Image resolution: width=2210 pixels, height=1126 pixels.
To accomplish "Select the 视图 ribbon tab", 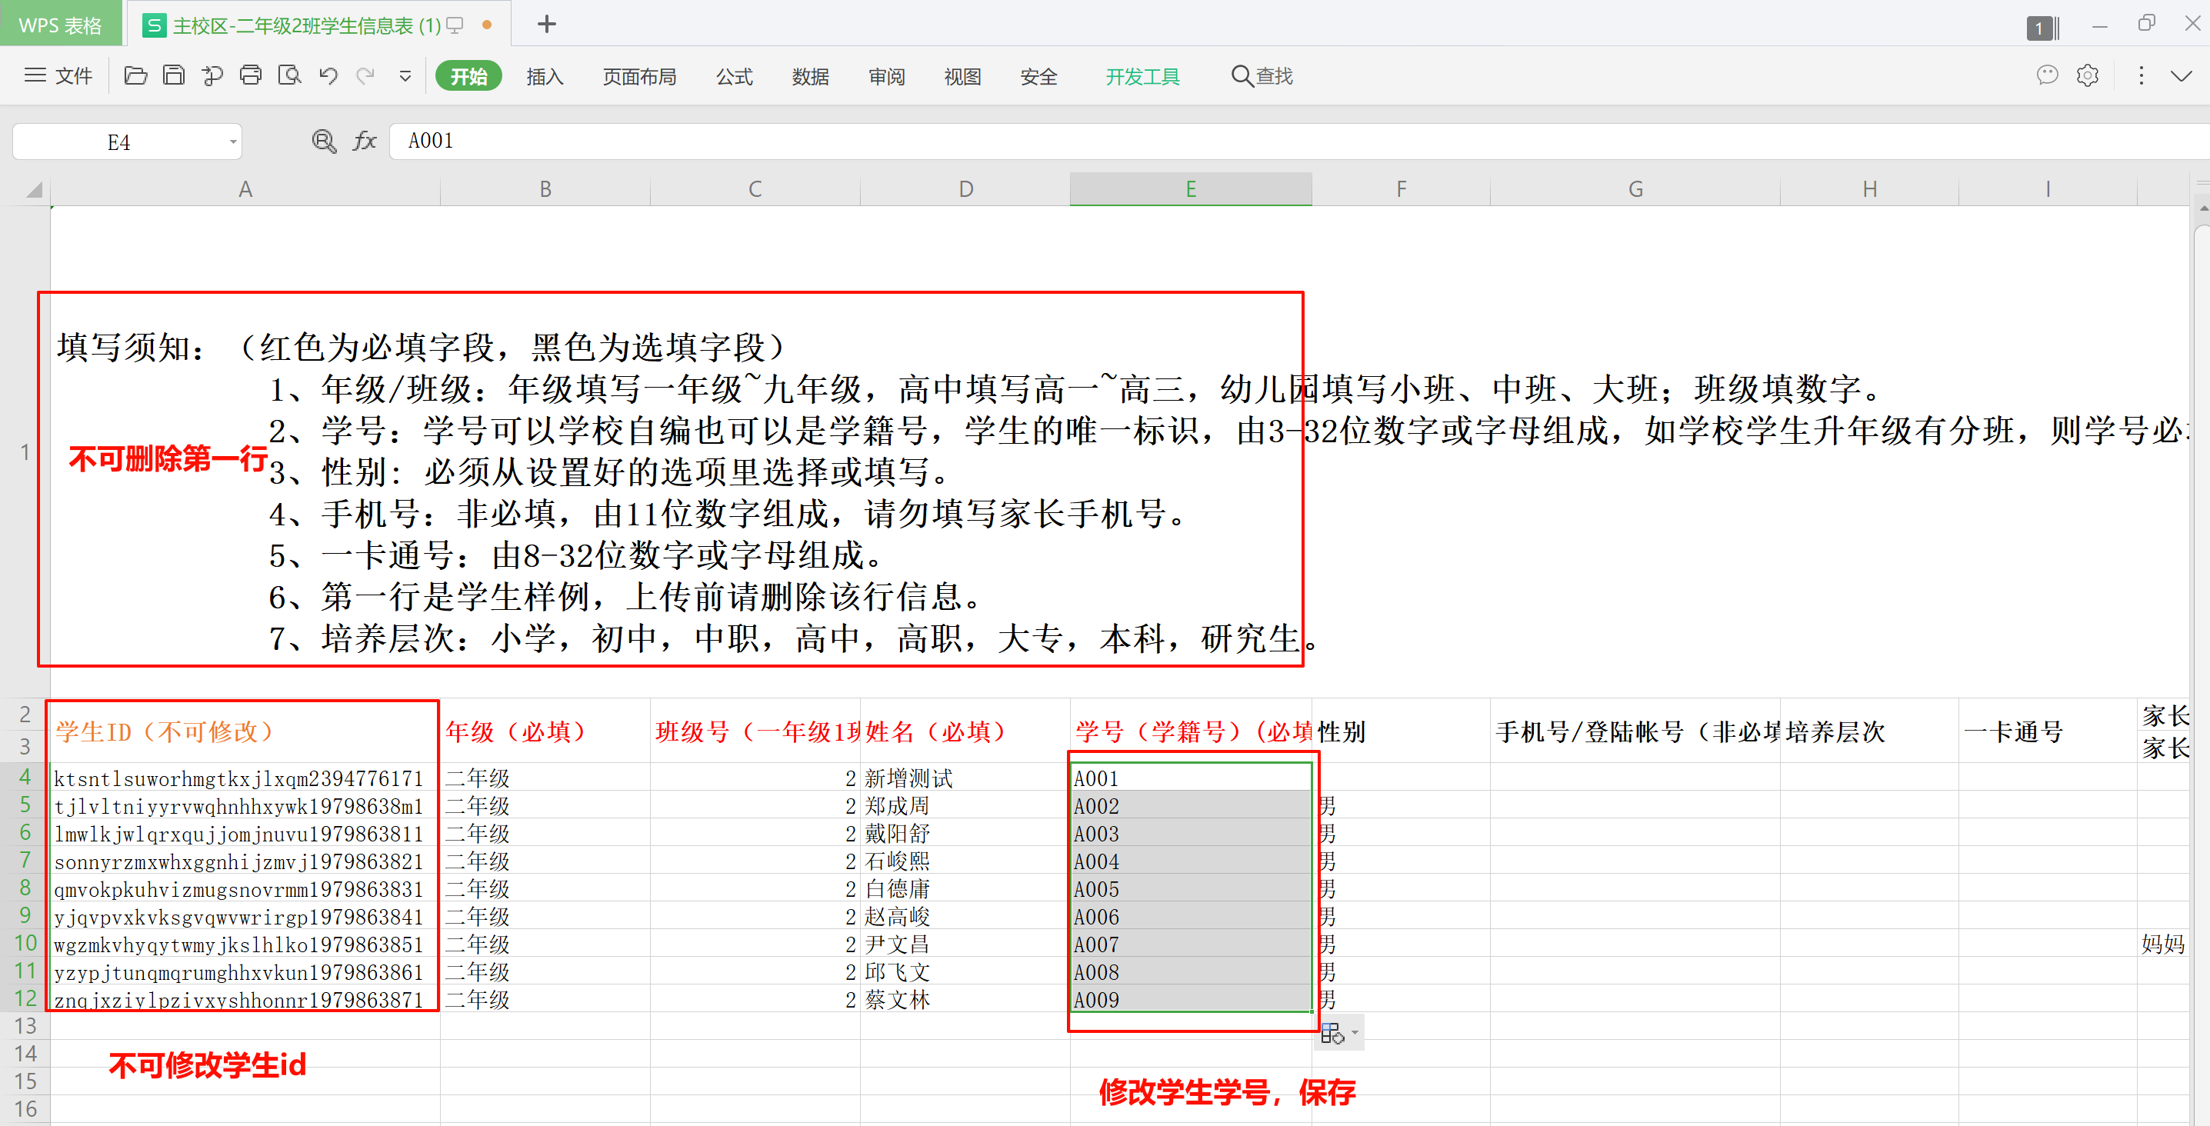I will pos(962,76).
